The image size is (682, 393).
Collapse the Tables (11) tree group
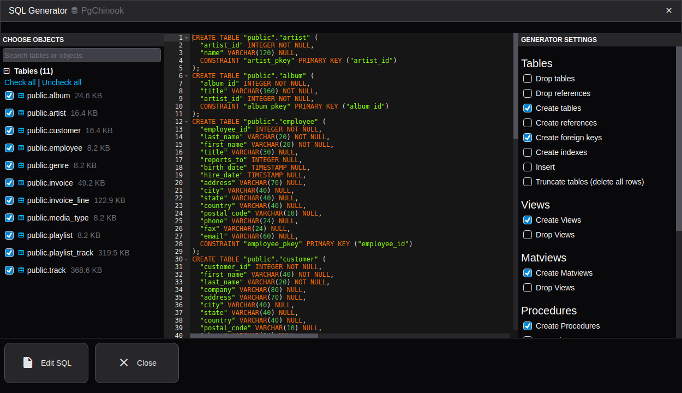[7, 71]
